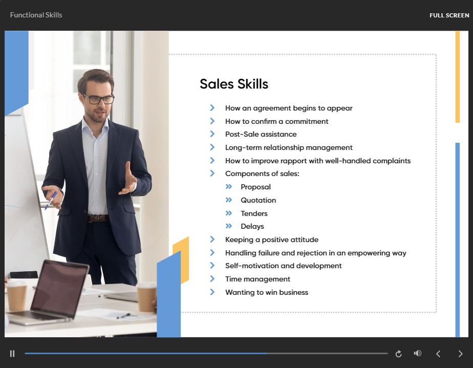Click the double-chevron beside "Quotation"
The image size is (473, 368).
pos(229,200)
